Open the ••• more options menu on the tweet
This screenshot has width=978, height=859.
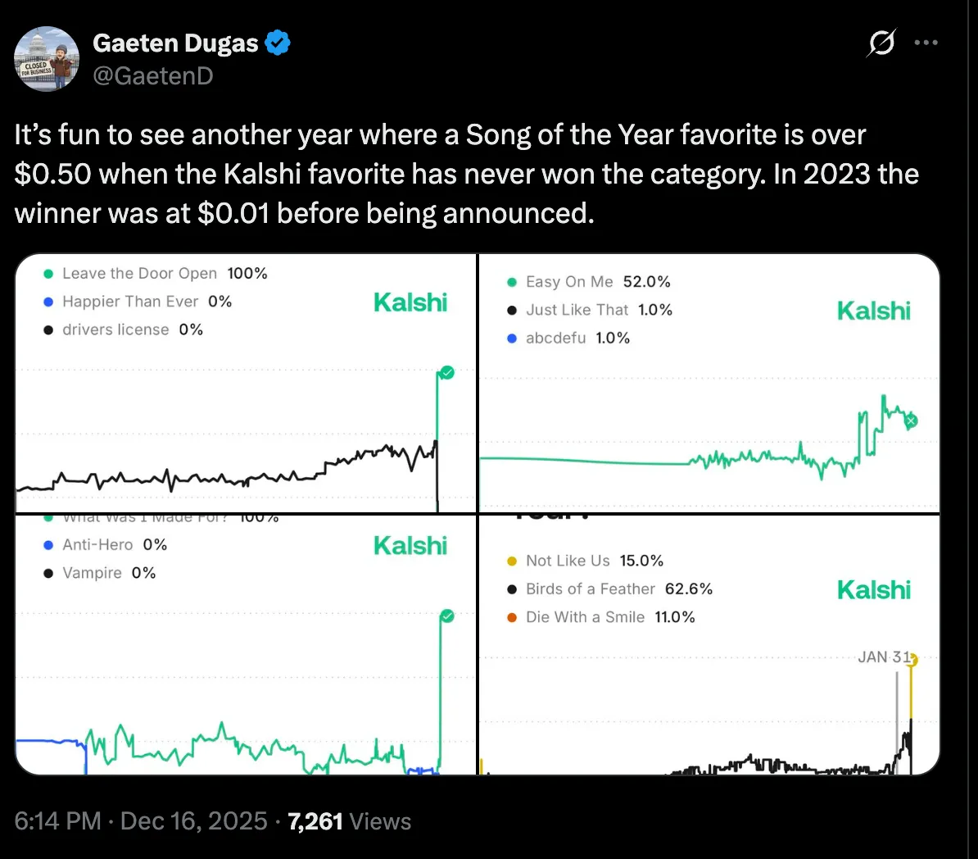926,43
